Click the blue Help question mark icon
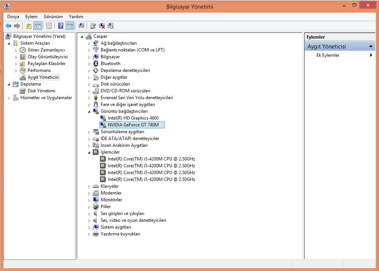 61,26
